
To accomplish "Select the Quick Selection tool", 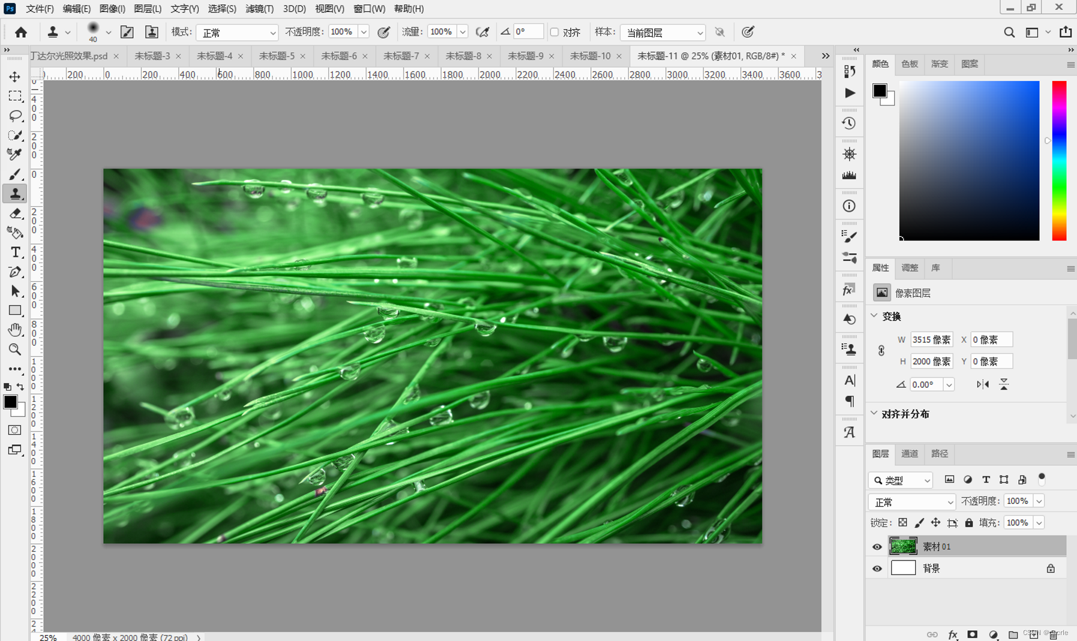I will [x=15, y=135].
